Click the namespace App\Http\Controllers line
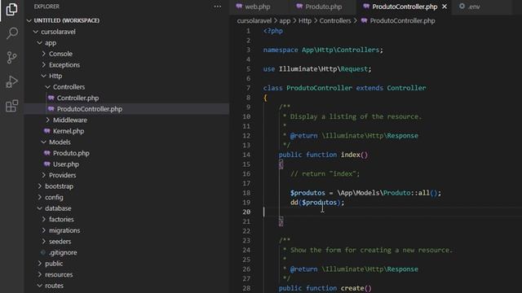The width and height of the screenshot is (522, 293). click(323, 50)
